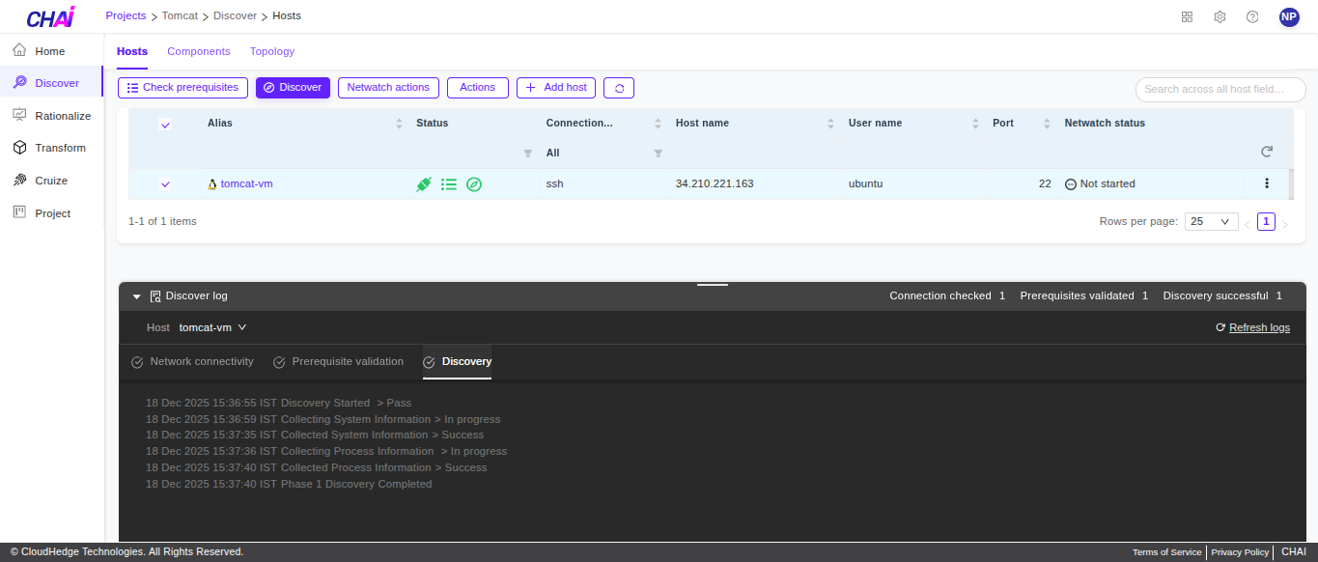Open the Host tomcat-vm dropdown
The width and height of the screenshot is (1318, 562).
212,327
